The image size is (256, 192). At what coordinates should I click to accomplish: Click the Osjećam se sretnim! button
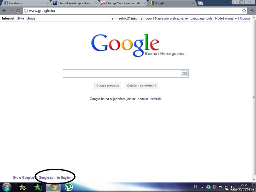(141, 85)
